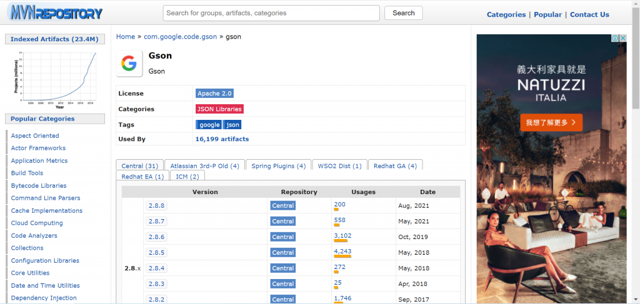This screenshot has height=304, width=640.
Task: Open Categories in top navigation
Action: pyautogui.click(x=506, y=15)
